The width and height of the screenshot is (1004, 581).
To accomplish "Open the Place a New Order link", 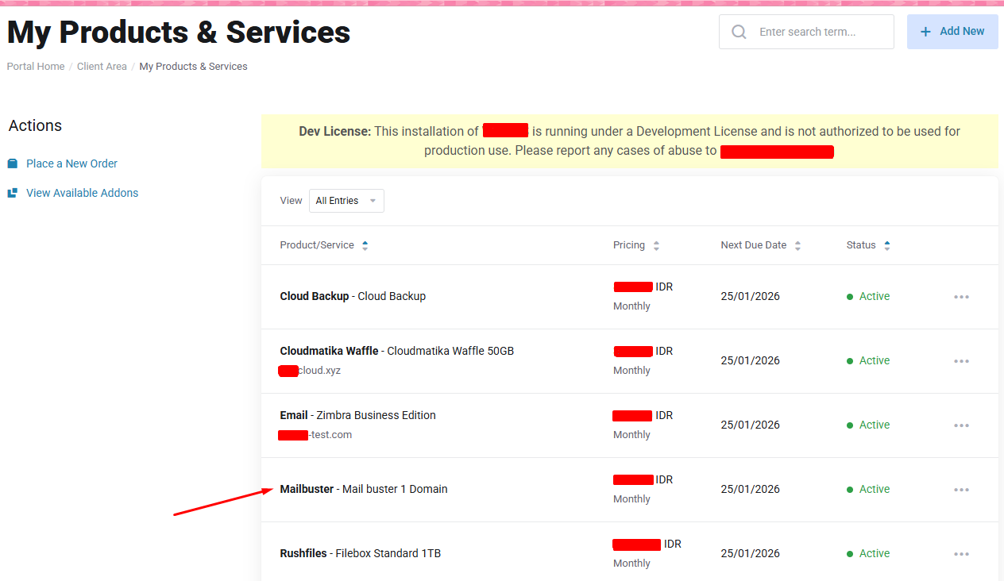I will [71, 164].
